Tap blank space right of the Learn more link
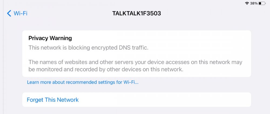Viewport: 270px width, 114px height. pos(194,82)
